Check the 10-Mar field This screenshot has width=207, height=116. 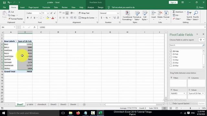[x=171, y=60]
